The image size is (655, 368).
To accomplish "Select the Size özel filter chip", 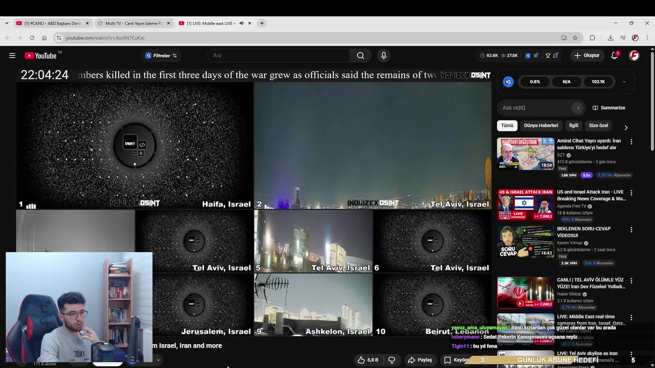I will [x=598, y=126].
